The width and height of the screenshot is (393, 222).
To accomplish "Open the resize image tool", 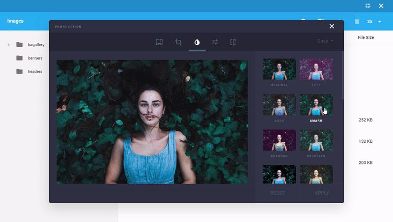I will click(x=159, y=42).
